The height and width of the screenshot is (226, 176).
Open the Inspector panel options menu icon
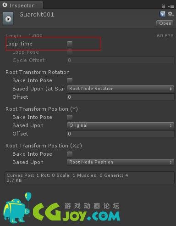[171, 6]
